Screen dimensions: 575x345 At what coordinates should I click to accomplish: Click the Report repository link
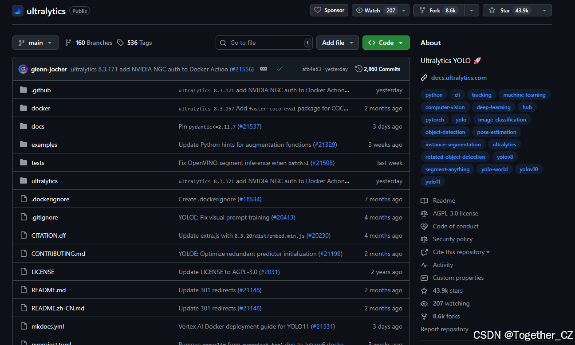click(444, 329)
